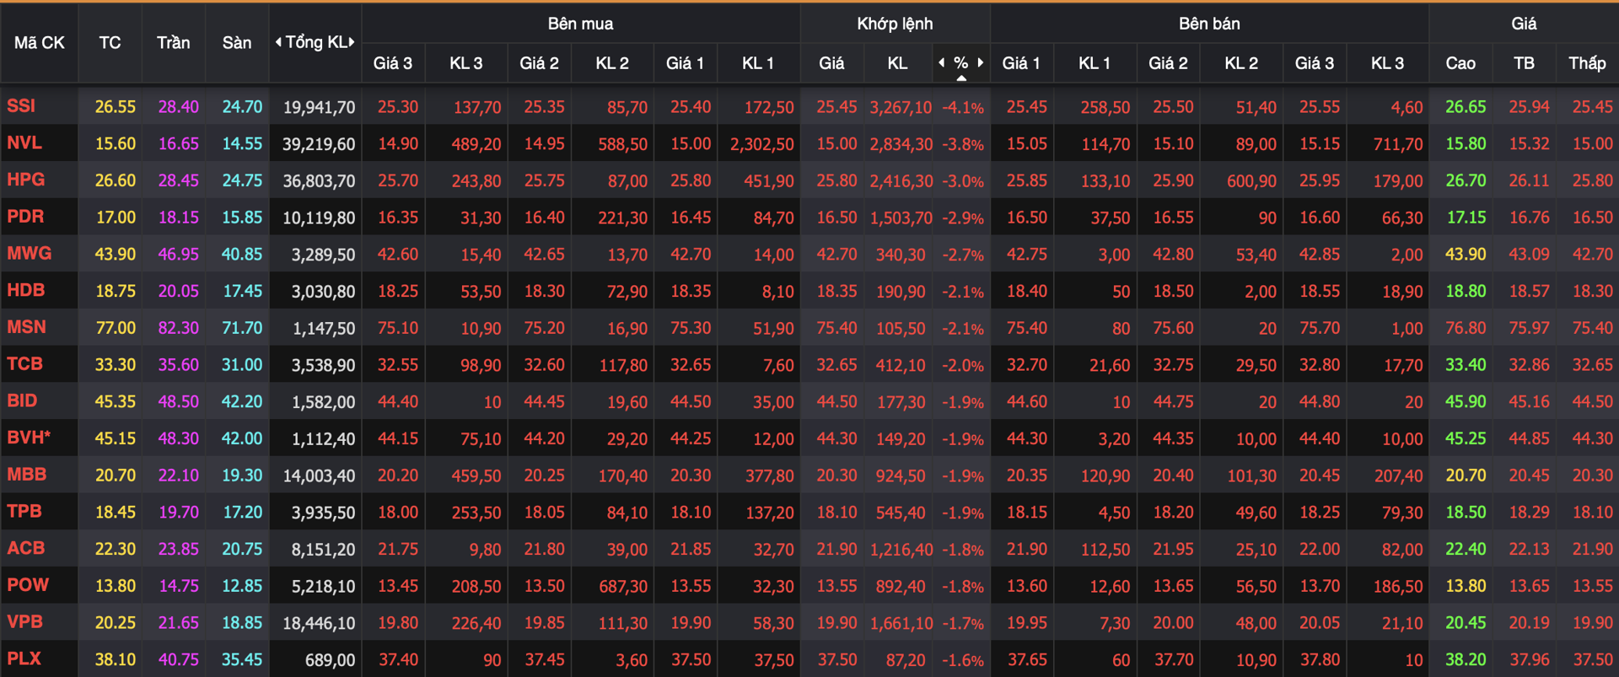The width and height of the screenshot is (1619, 677).
Task: Sort by TC reference price header
Action: point(110,43)
